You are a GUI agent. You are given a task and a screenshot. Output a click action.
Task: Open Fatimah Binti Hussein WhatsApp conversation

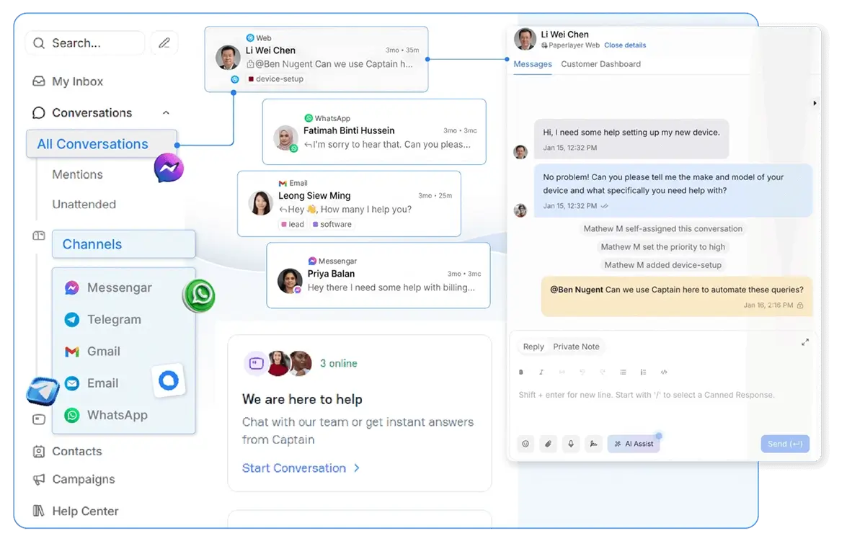[374, 132]
